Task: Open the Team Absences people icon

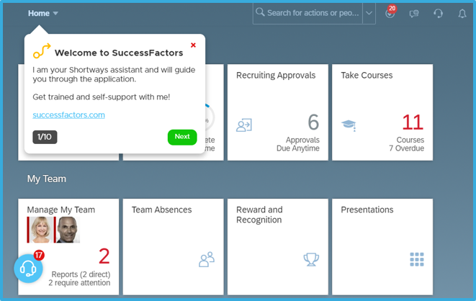Action: tap(207, 259)
